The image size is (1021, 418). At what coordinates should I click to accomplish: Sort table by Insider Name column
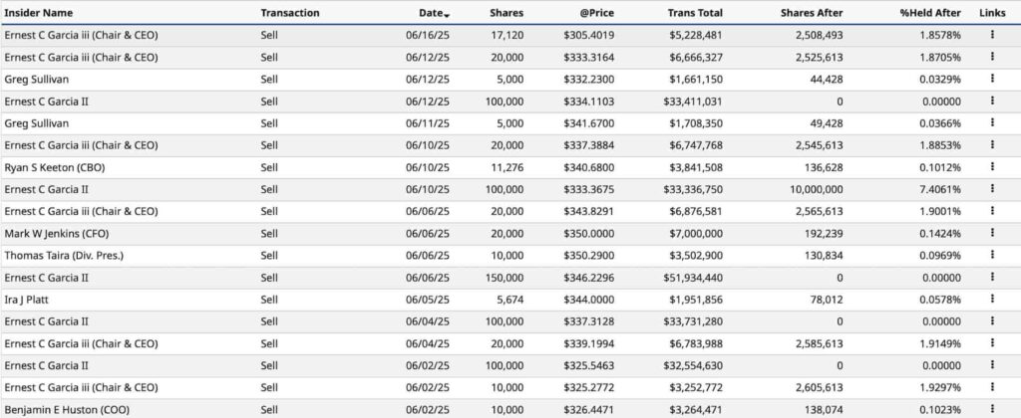tap(39, 12)
